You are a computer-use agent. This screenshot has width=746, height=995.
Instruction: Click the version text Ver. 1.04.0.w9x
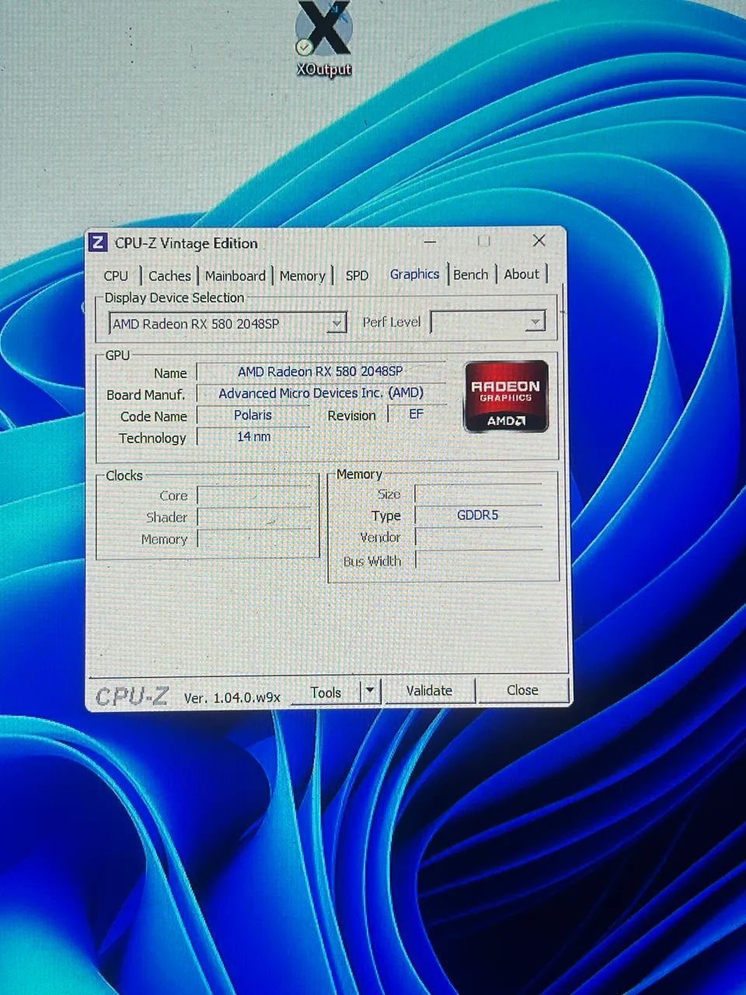point(232,698)
